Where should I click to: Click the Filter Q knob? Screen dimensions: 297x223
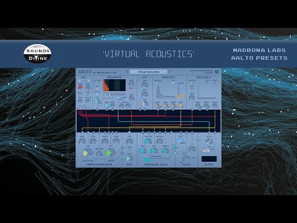[x=192, y=149]
